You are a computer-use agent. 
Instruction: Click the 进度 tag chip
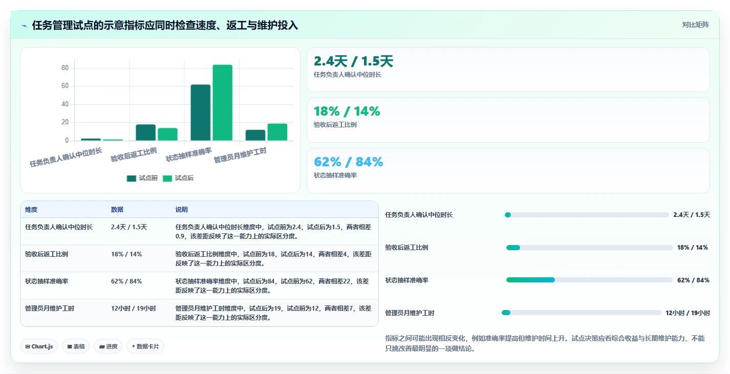pyautogui.click(x=108, y=346)
